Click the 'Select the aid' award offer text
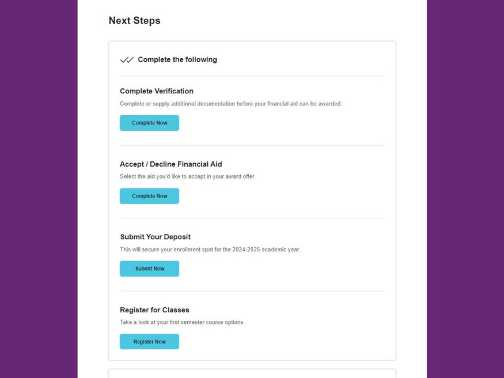 (188, 176)
